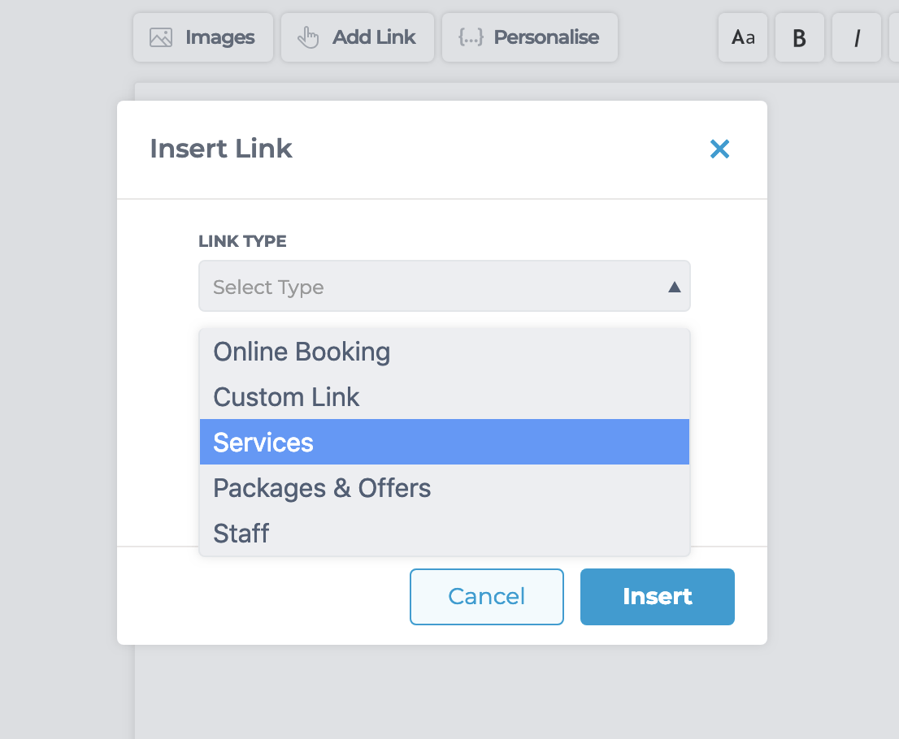Choose Online Booking link type
The image size is (899, 739).
(445, 352)
